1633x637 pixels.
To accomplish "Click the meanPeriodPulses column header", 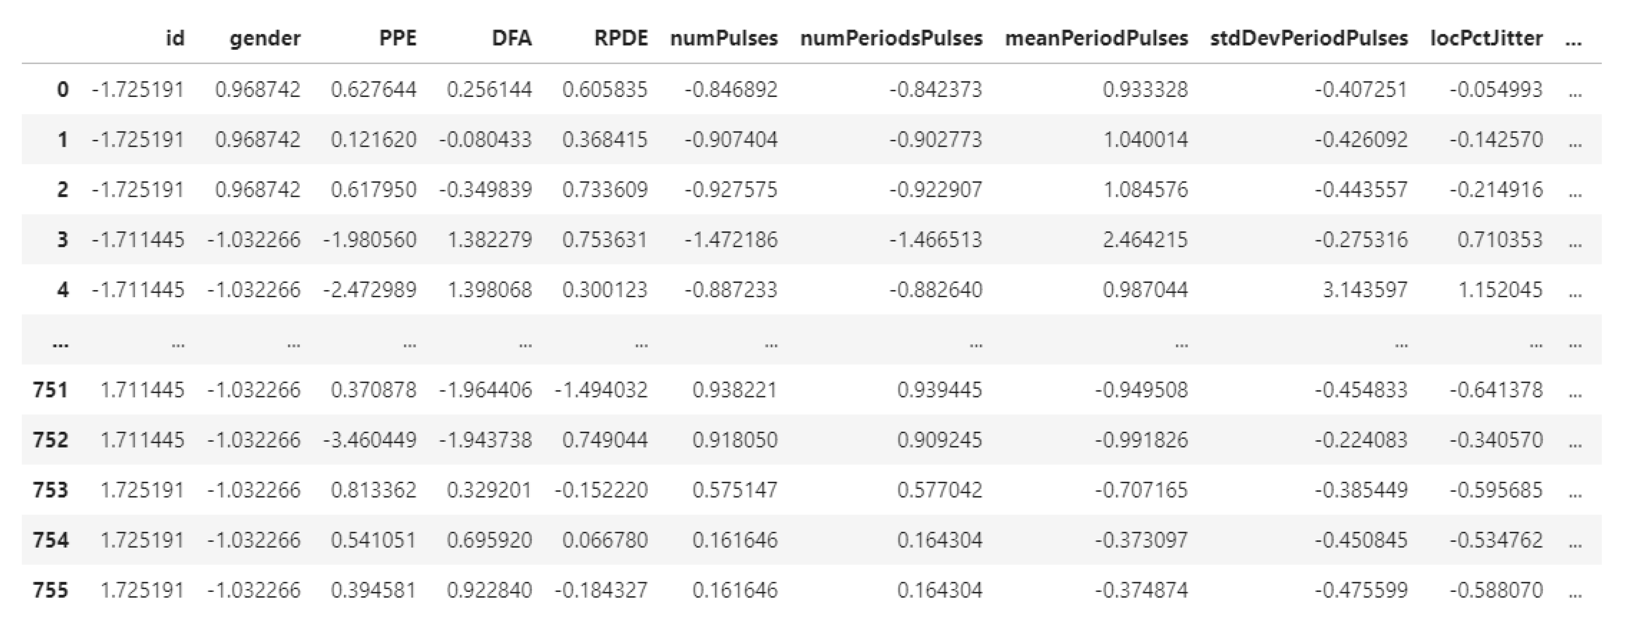I will point(1096,39).
